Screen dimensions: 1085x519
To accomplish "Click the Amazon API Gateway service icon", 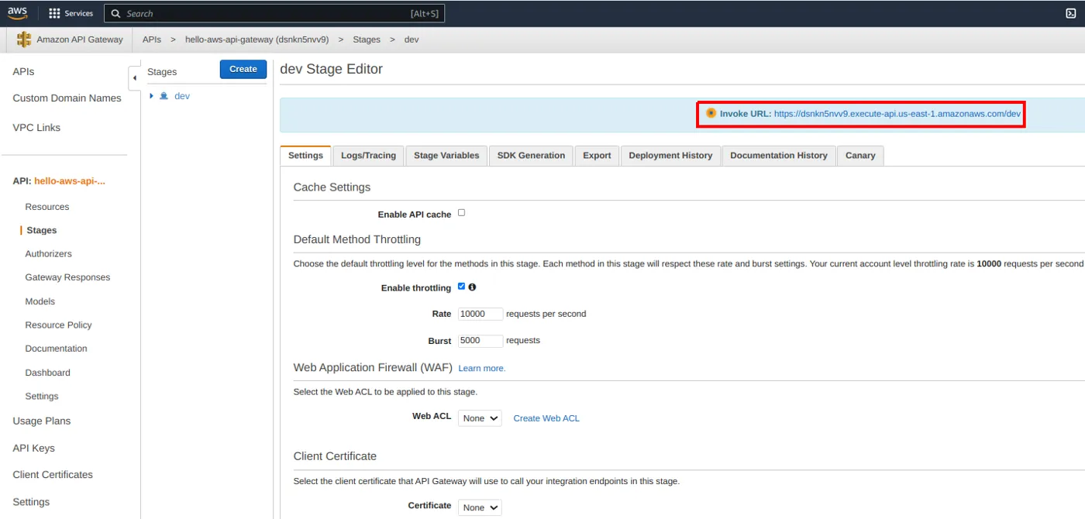I will click(24, 40).
